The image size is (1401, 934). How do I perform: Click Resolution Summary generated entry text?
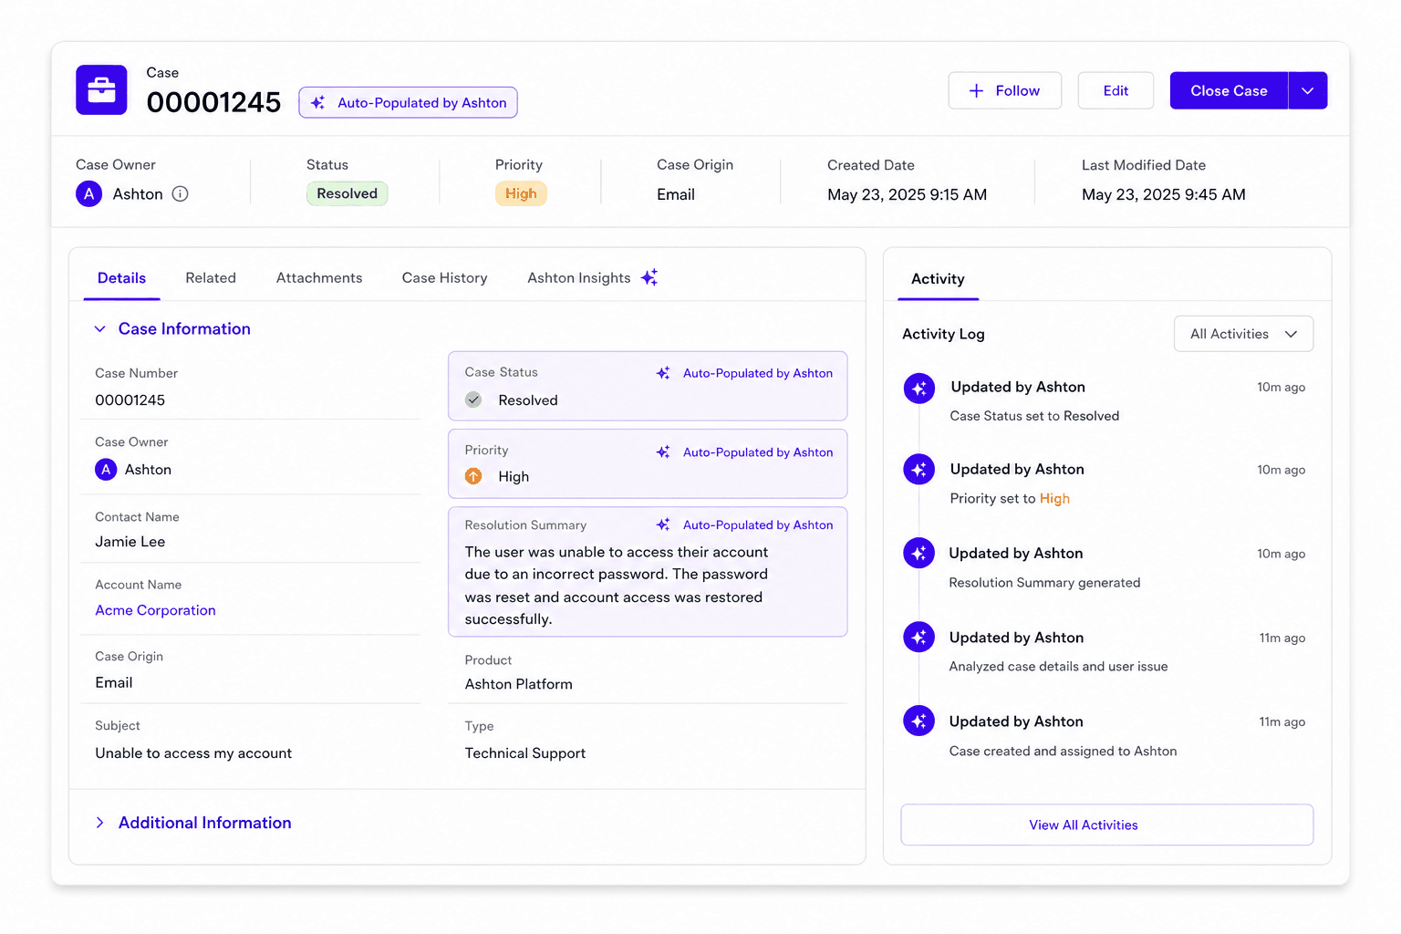coord(1044,583)
